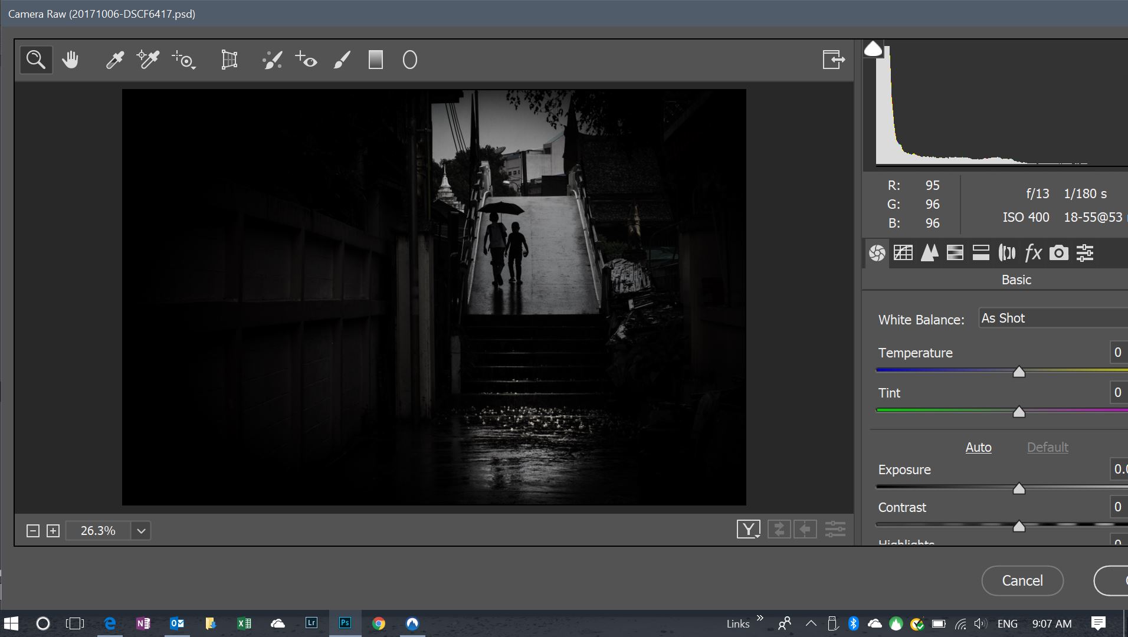This screenshot has height=637, width=1128.
Task: Select the Hand tool
Action: (x=70, y=59)
